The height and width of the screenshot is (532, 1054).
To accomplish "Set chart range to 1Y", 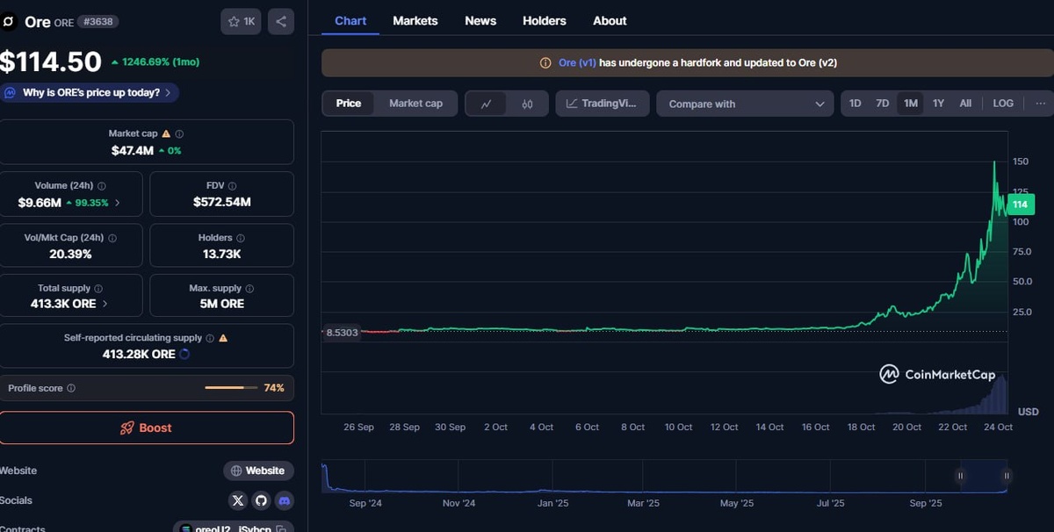I will point(938,104).
